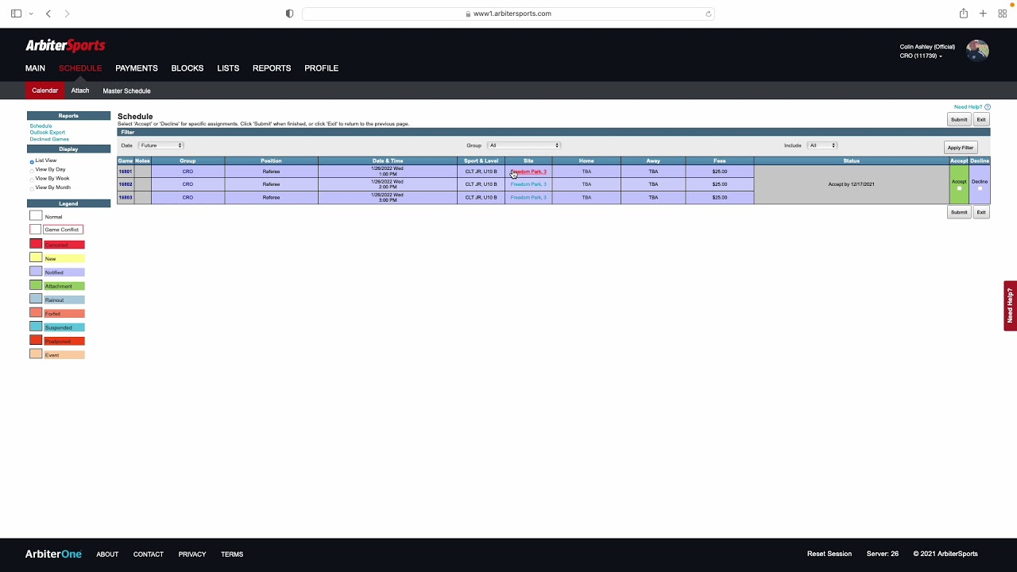Viewport: 1017px width, 572px height.
Task: Open Freedom Park, 3 link for game 16802
Action: tap(528, 184)
